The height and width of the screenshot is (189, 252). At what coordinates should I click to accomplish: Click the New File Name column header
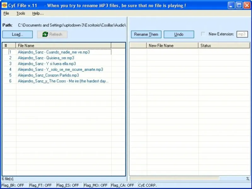coord(172,45)
